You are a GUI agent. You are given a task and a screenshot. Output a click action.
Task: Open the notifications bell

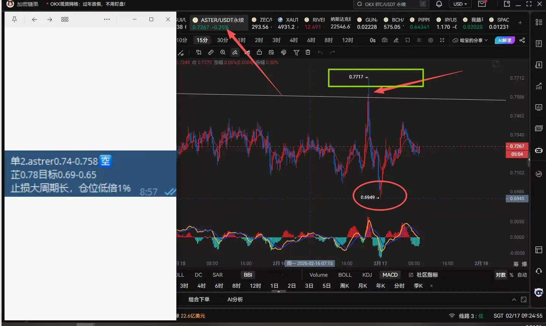coord(439,4)
